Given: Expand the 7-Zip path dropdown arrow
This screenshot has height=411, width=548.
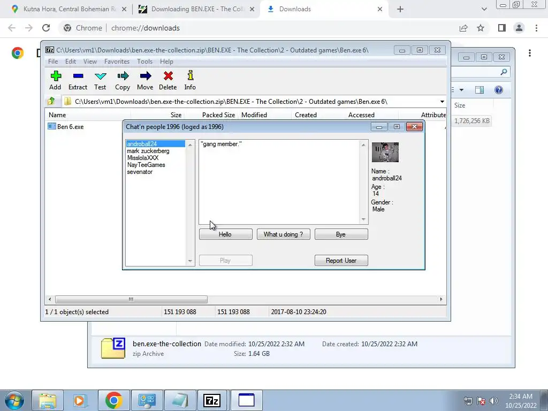Looking at the screenshot, I should tap(442, 102).
